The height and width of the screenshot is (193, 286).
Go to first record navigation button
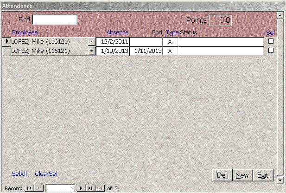pyautogui.click(x=29, y=188)
